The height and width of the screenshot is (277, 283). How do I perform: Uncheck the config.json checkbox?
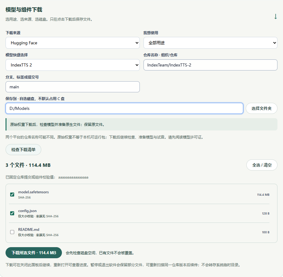12,213
